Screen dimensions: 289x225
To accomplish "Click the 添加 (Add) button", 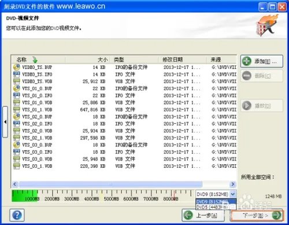I will pos(262,61).
